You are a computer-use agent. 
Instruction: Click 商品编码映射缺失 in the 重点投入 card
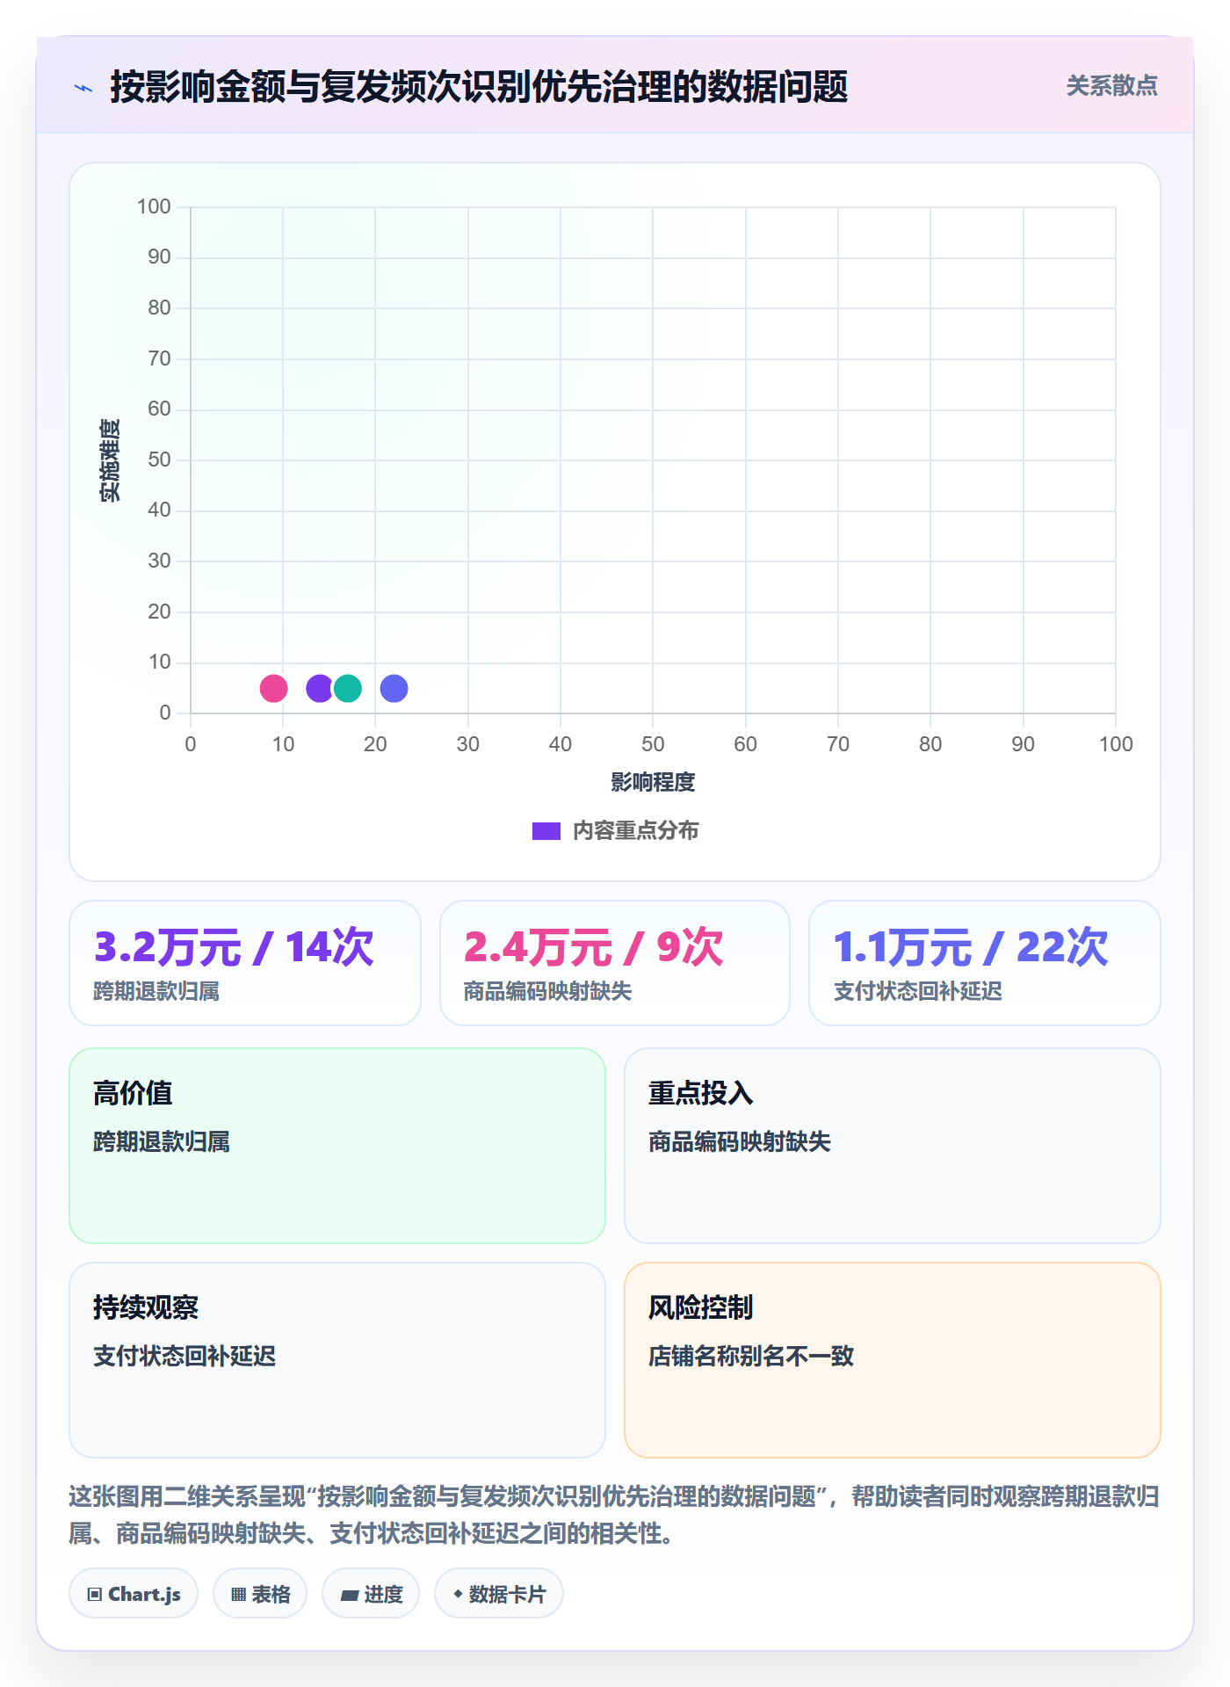point(740,1141)
